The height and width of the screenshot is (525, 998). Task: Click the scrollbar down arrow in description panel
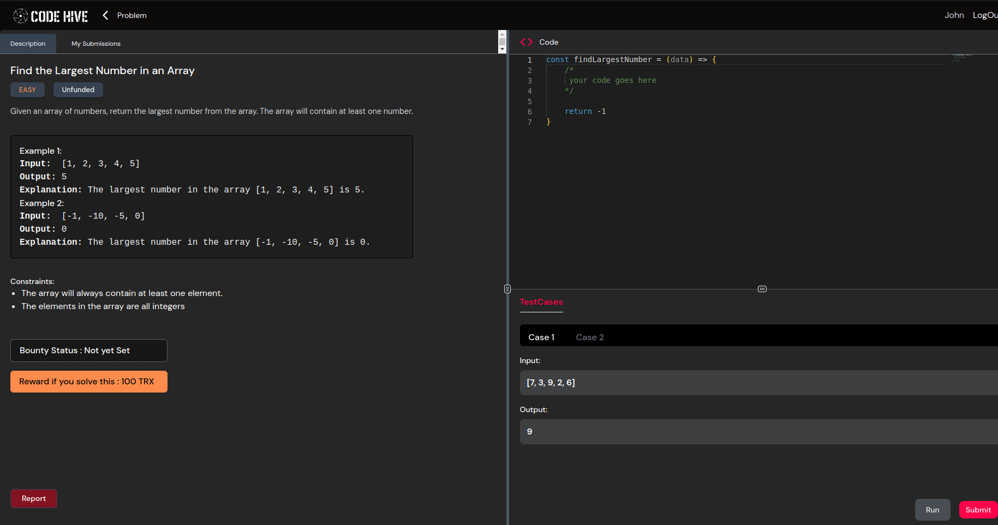point(502,50)
